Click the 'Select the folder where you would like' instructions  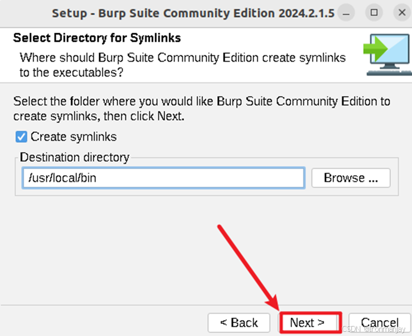tap(202, 109)
